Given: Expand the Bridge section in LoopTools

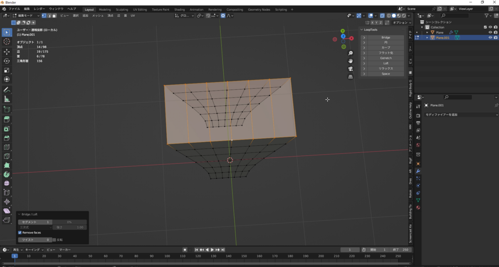Looking at the screenshot, I should pos(364,37).
